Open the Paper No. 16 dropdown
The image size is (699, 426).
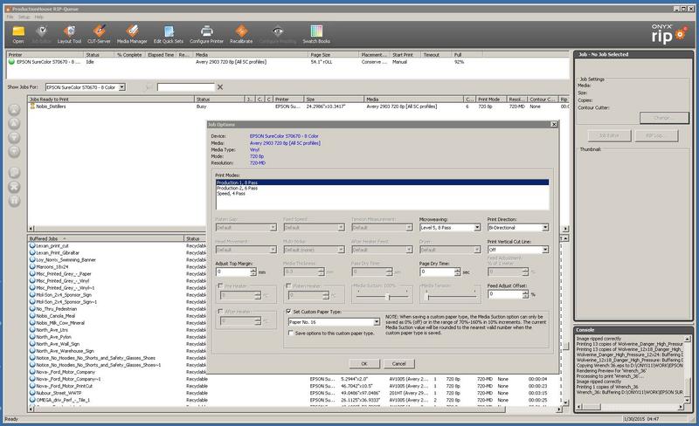point(377,322)
